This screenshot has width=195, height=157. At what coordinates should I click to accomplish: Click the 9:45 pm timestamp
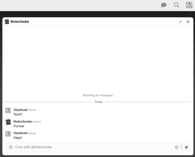click(x=37, y=122)
